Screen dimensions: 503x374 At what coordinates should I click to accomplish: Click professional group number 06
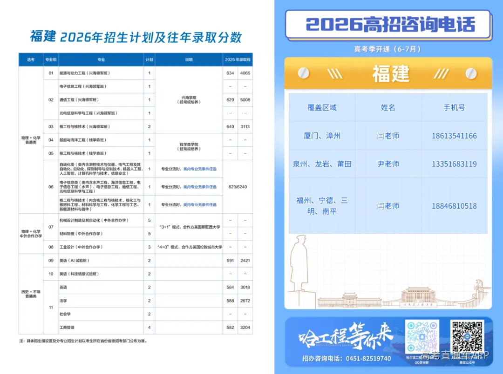pos(51,187)
